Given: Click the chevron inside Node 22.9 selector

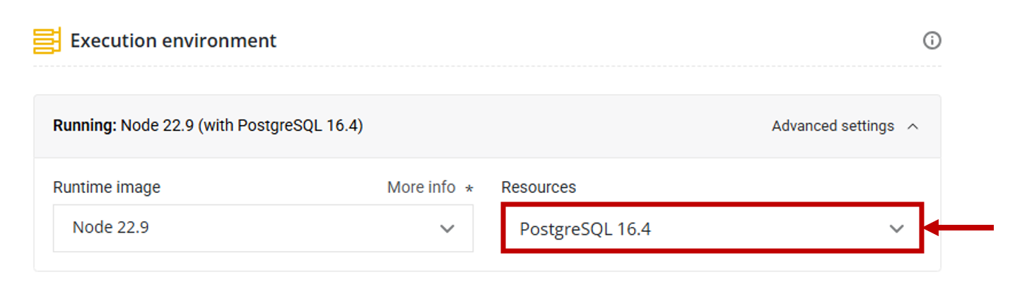Looking at the screenshot, I should (x=447, y=228).
